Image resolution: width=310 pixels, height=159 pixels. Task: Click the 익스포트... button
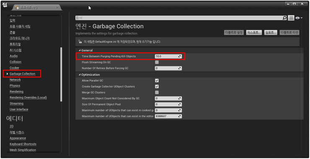254,33
